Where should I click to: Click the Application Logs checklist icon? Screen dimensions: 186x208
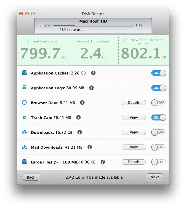(x=24, y=88)
